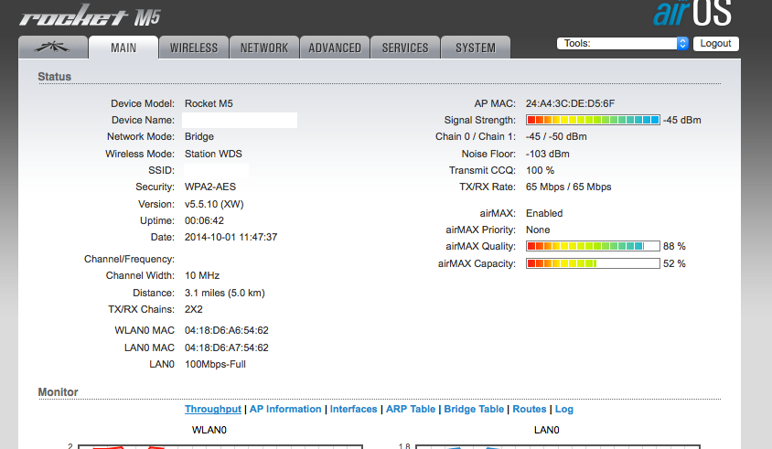This screenshot has width=772, height=449.
Task: Open the AP Information link
Action: pos(285,409)
